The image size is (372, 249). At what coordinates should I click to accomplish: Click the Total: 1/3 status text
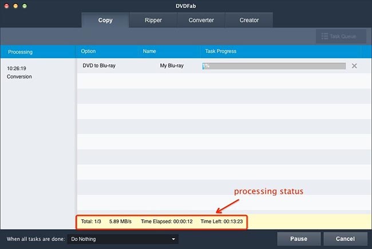pos(91,222)
